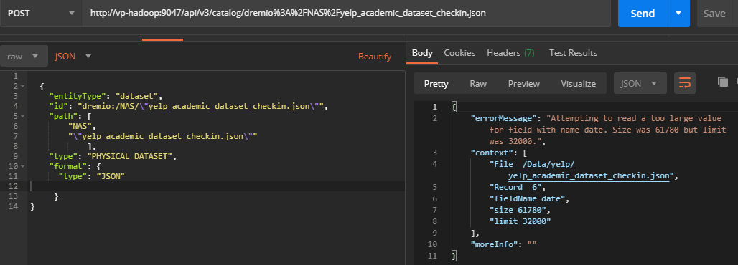Place cursor on empty request line 12
The height and width of the screenshot is (265, 738).
coord(217,186)
